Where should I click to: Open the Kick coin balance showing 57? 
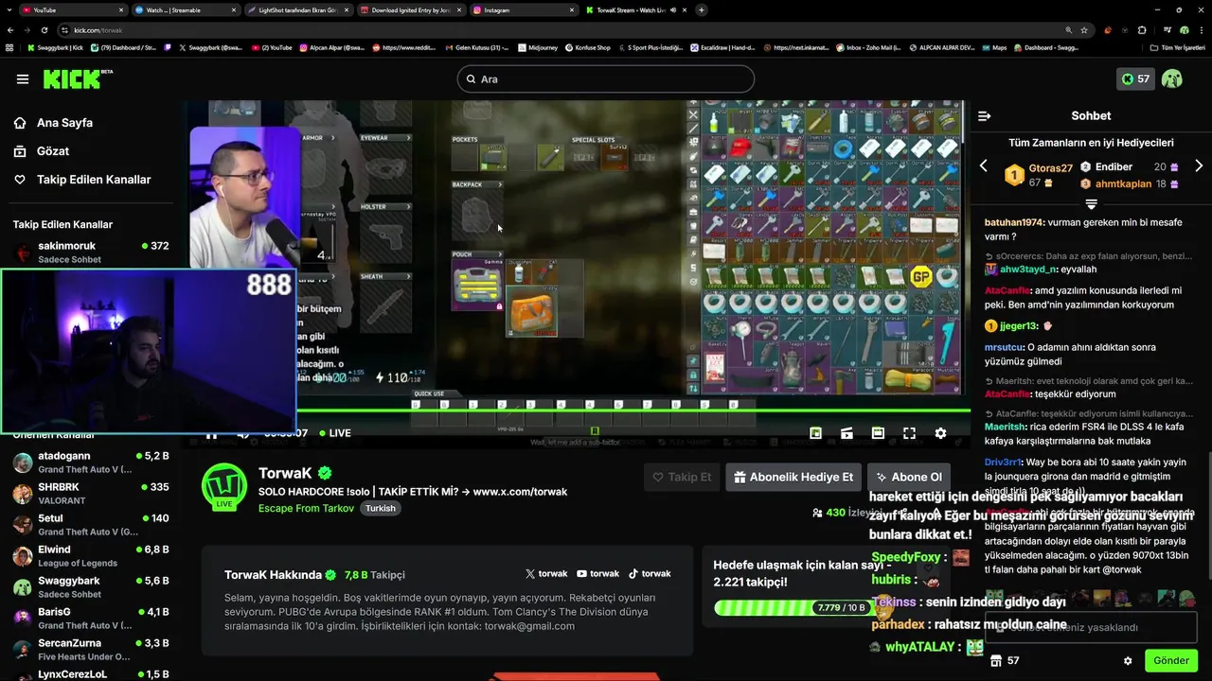pyautogui.click(x=1135, y=79)
